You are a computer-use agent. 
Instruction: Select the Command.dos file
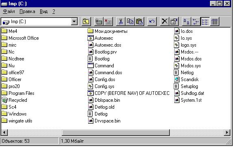click(x=105, y=73)
